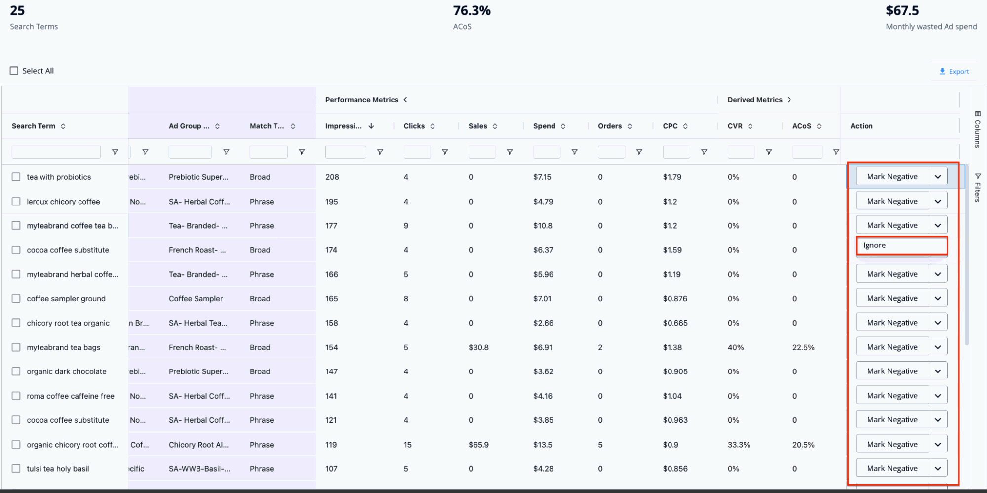Click the Match Type filter input
The width and height of the screenshot is (987, 493).
269,152
